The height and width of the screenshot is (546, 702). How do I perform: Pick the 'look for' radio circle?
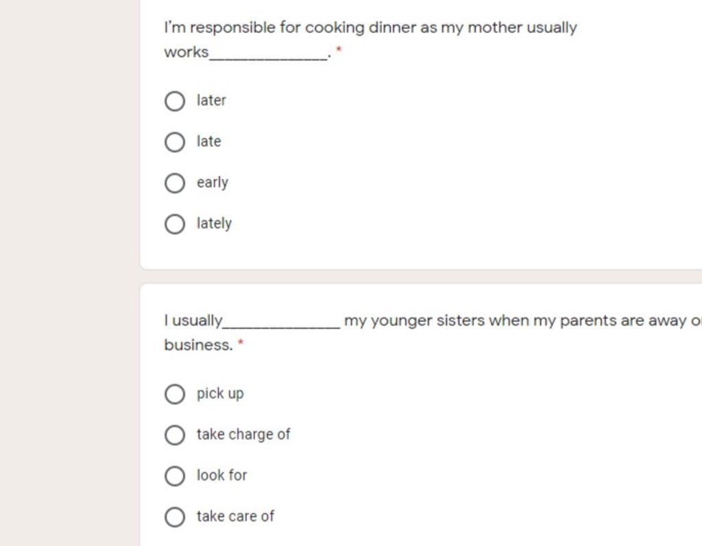point(175,476)
